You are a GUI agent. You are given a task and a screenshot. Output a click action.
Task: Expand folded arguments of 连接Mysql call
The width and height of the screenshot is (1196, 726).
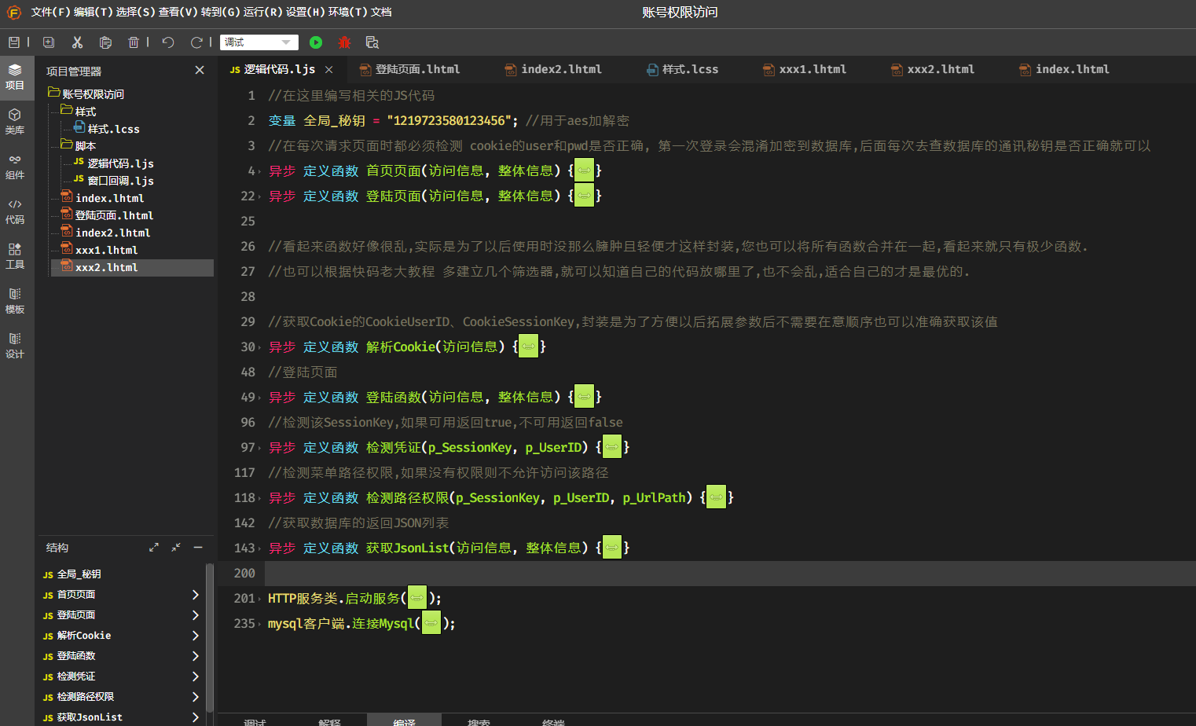pyautogui.click(x=431, y=623)
